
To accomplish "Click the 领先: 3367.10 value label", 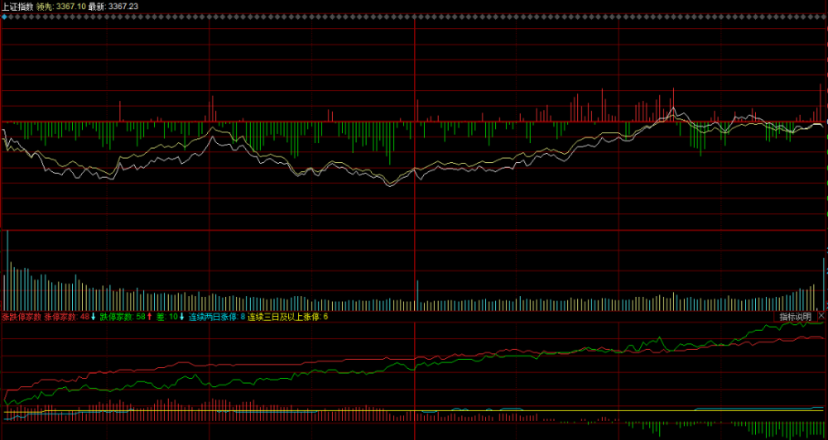I will (x=61, y=7).
